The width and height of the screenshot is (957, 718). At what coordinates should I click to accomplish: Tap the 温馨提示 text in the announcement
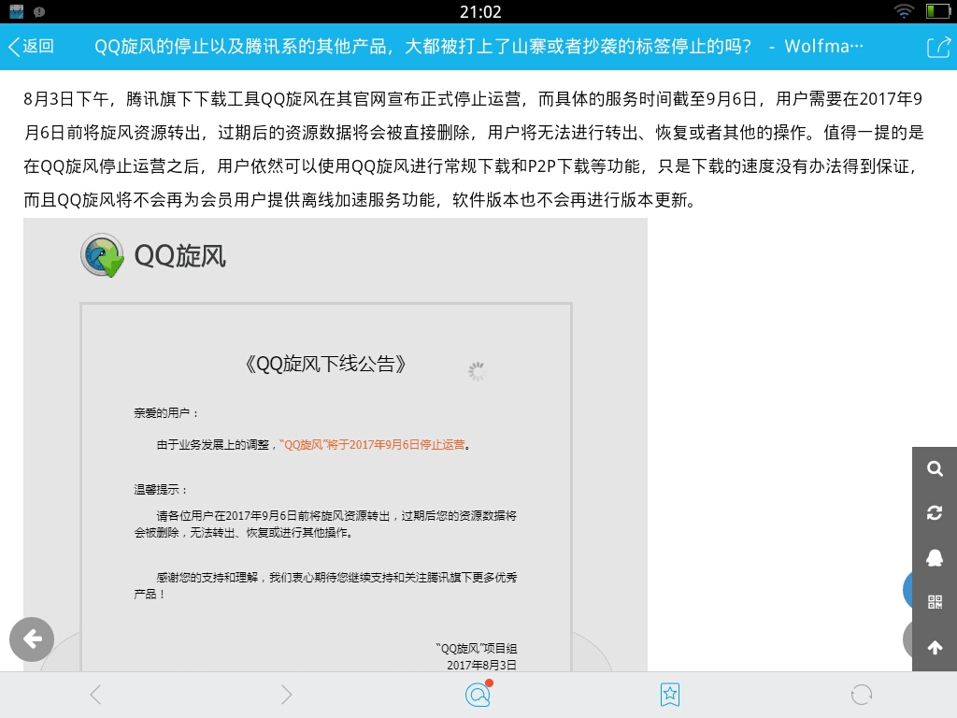[161, 490]
